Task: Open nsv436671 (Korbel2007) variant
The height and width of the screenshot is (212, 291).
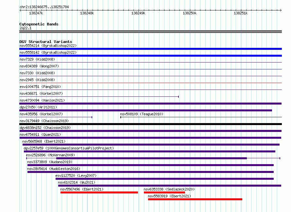Action: 41,93
